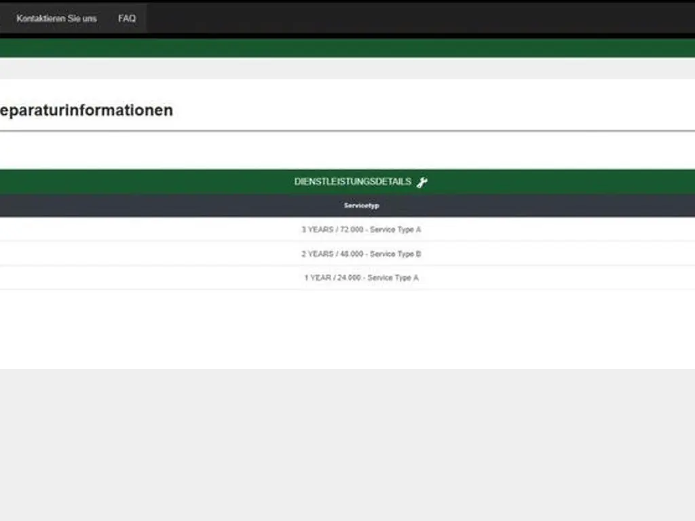The height and width of the screenshot is (521, 695).
Task: Click the green banner strip below navigation
Action: coord(347,47)
